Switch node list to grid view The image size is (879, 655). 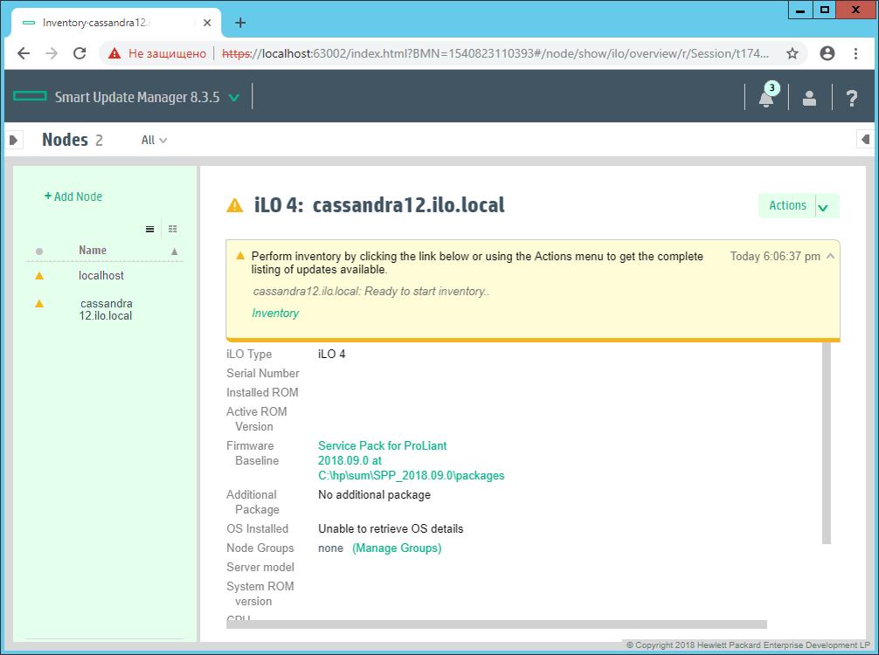tap(172, 229)
